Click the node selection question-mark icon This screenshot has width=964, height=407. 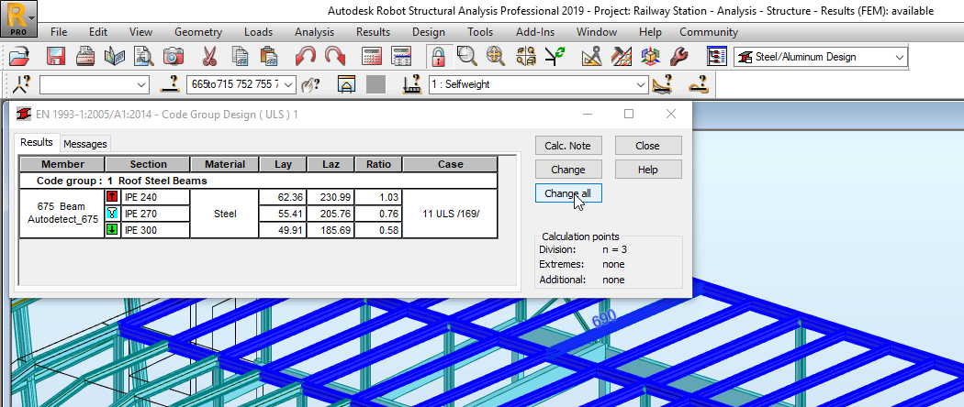click(x=20, y=84)
